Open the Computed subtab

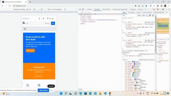tap(131, 13)
